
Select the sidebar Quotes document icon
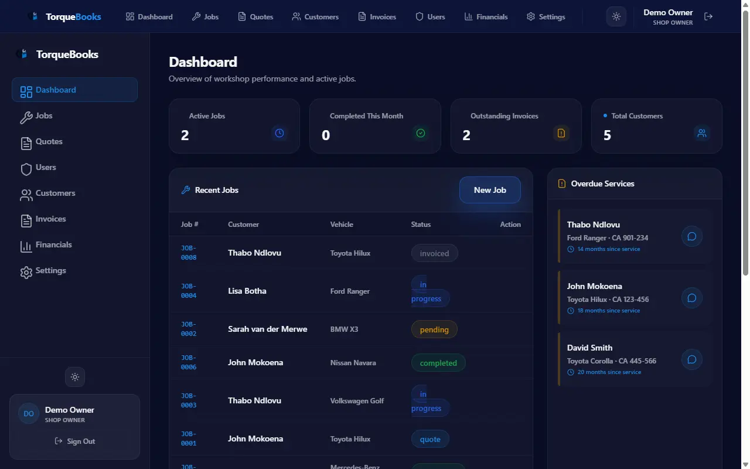26,144
